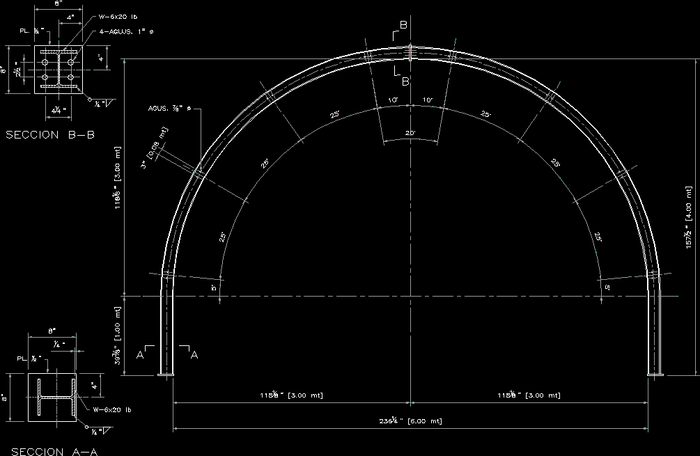700x456 pixels.
Task: Select the 20° angle dimension at arch center
Action: coord(410,133)
